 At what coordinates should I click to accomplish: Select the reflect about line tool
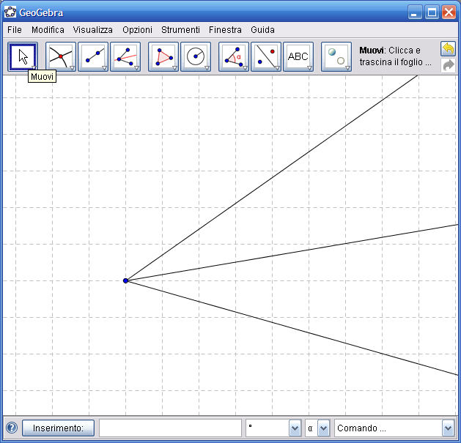266,56
